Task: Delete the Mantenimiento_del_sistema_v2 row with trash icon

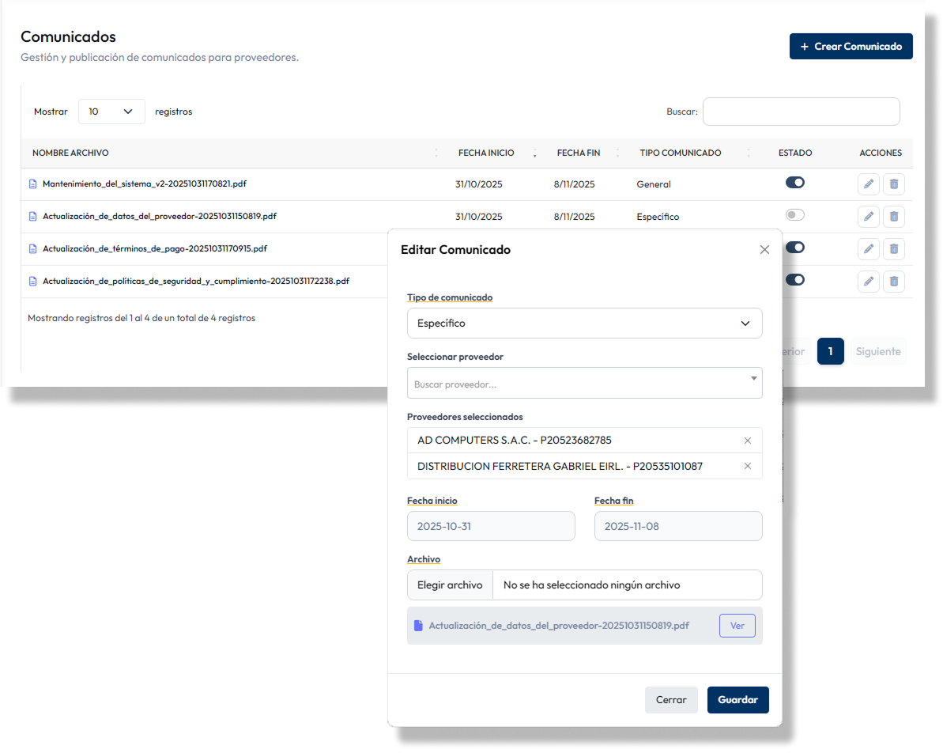Action: click(x=894, y=184)
